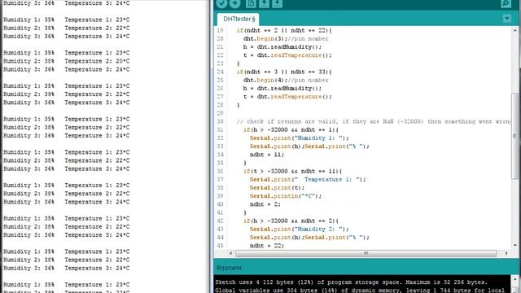Viewport: 521px width, 293px height.
Task: Create a new sketch with the New icon
Action: tap(251, 3)
